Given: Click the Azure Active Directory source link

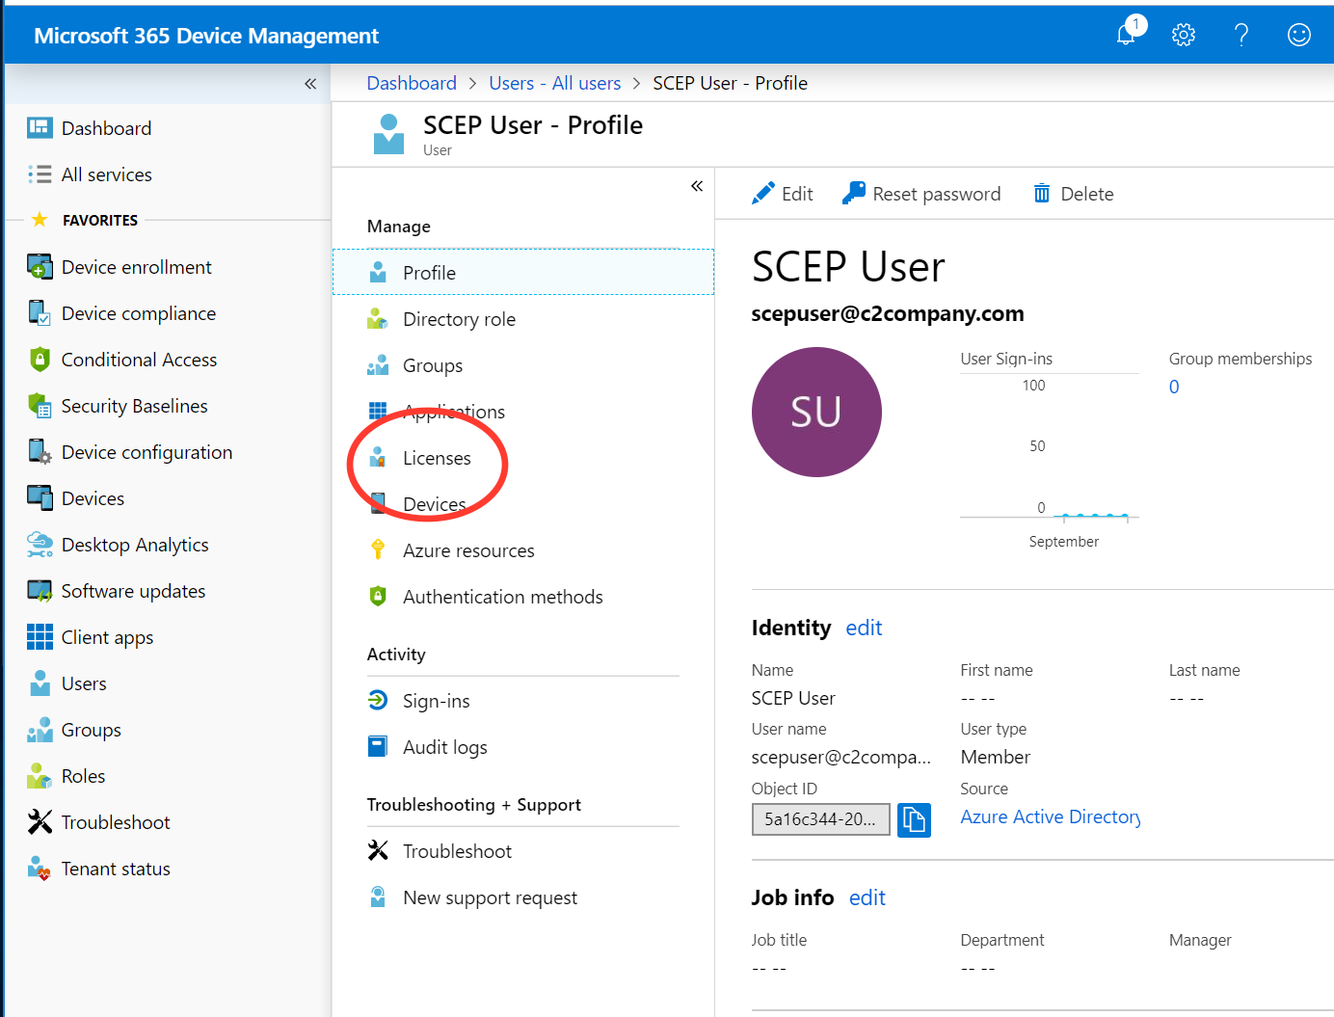Looking at the screenshot, I should pos(1050,816).
